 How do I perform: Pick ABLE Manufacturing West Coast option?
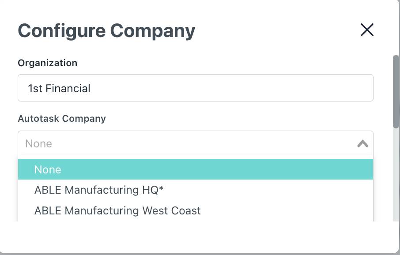[117, 210]
